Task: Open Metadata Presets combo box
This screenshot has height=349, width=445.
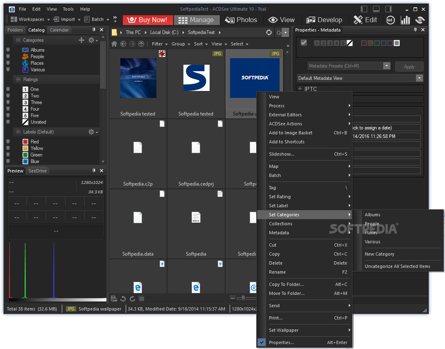Action: click(x=349, y=66)
